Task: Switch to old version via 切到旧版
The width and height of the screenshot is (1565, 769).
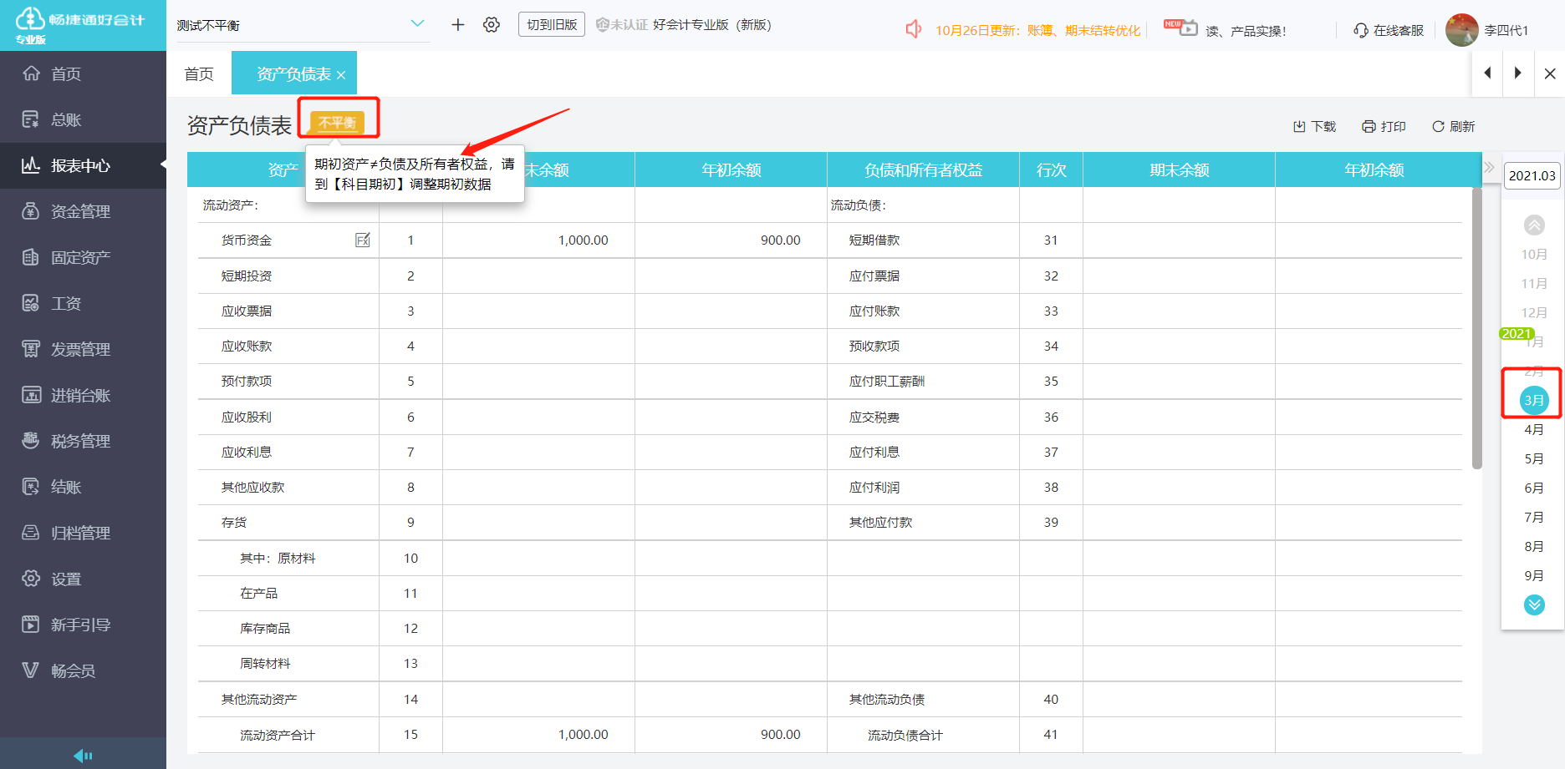Action: (552, 25)
